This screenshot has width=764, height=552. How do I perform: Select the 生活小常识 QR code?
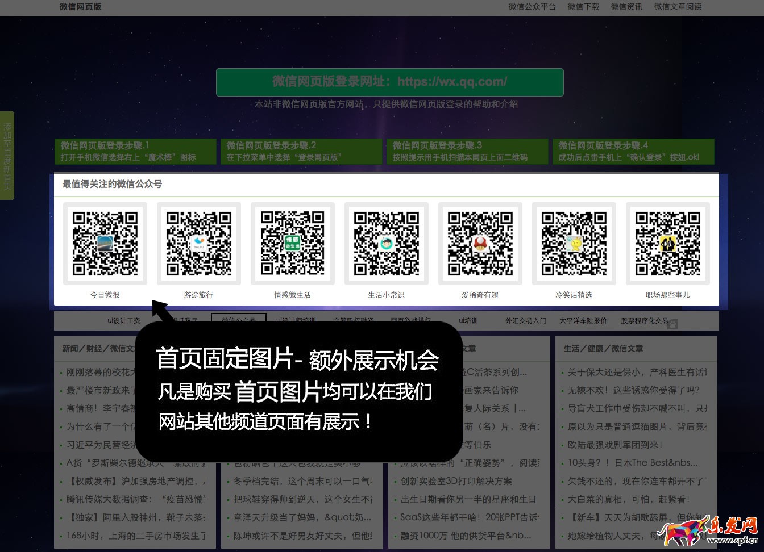point(387,244)
